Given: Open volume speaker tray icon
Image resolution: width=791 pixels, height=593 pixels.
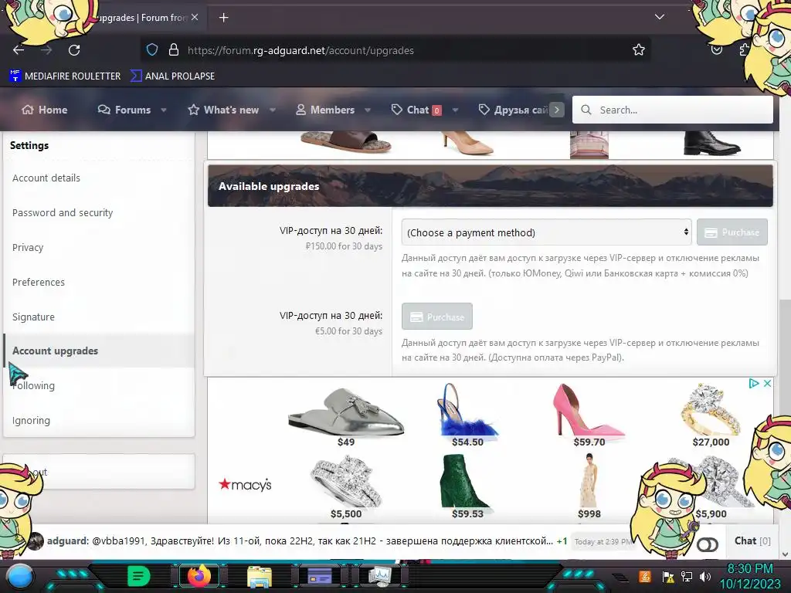Looking at the screenshot, I should (705, 577).
